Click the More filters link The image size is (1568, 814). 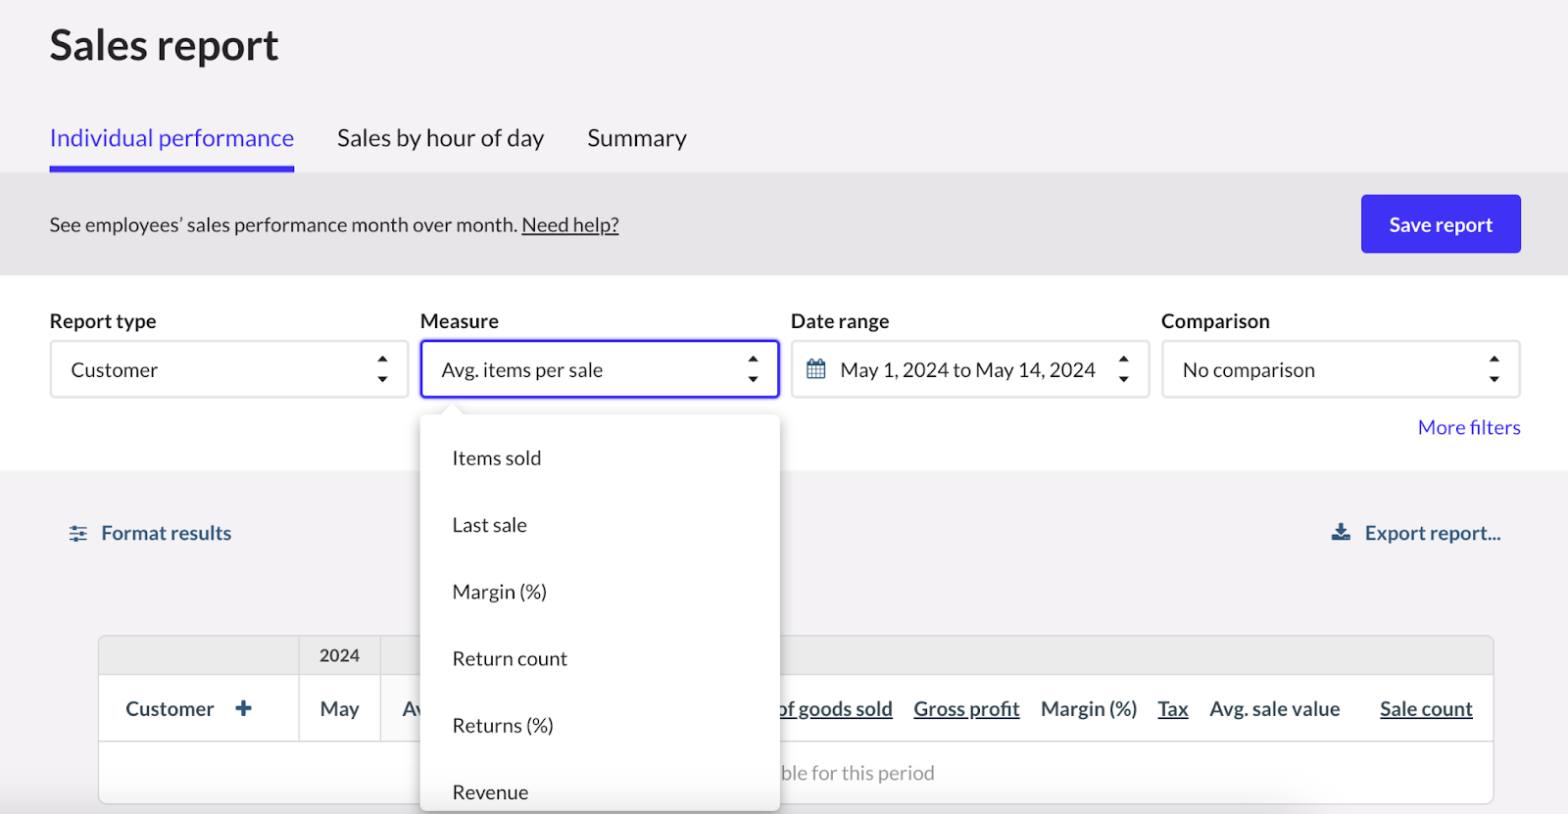pyautogui.click(x=1468, y=427)
